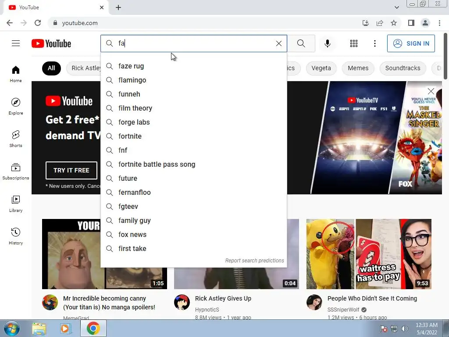Go to Home in sidebar

coord(16,74)
